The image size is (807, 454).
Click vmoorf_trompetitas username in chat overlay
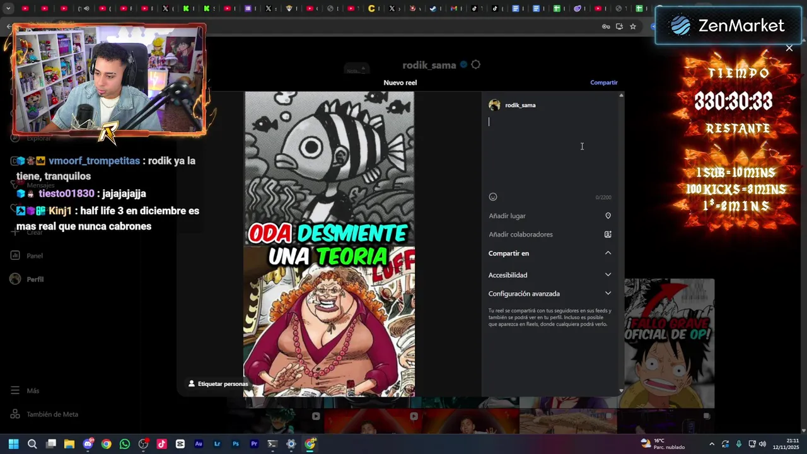pyautogui.click(x=94, y=161)
